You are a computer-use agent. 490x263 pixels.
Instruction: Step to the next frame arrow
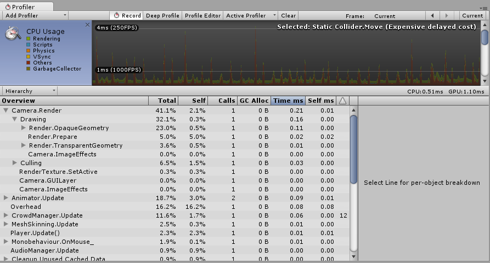[447, 15]
